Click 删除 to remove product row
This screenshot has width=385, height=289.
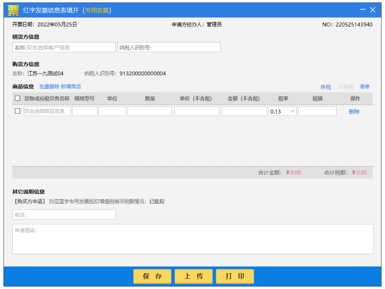(354, 112)
